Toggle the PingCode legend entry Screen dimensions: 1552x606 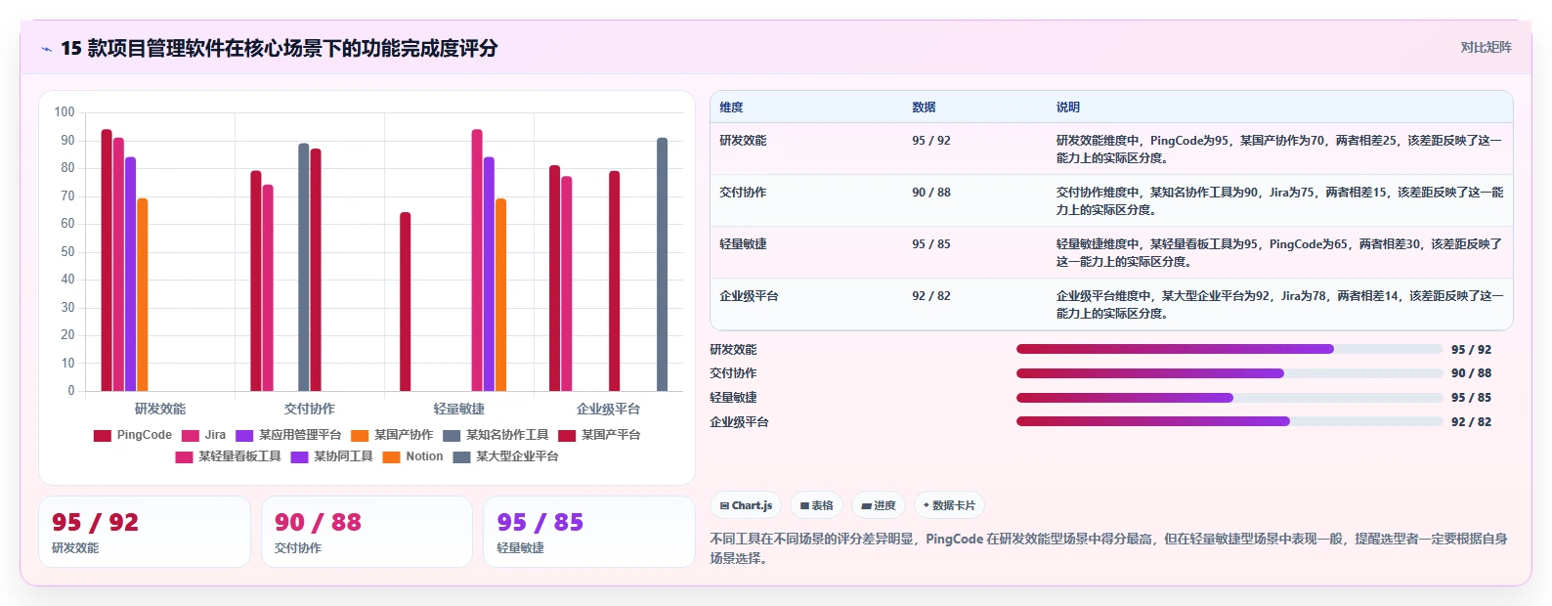(133, 435)
